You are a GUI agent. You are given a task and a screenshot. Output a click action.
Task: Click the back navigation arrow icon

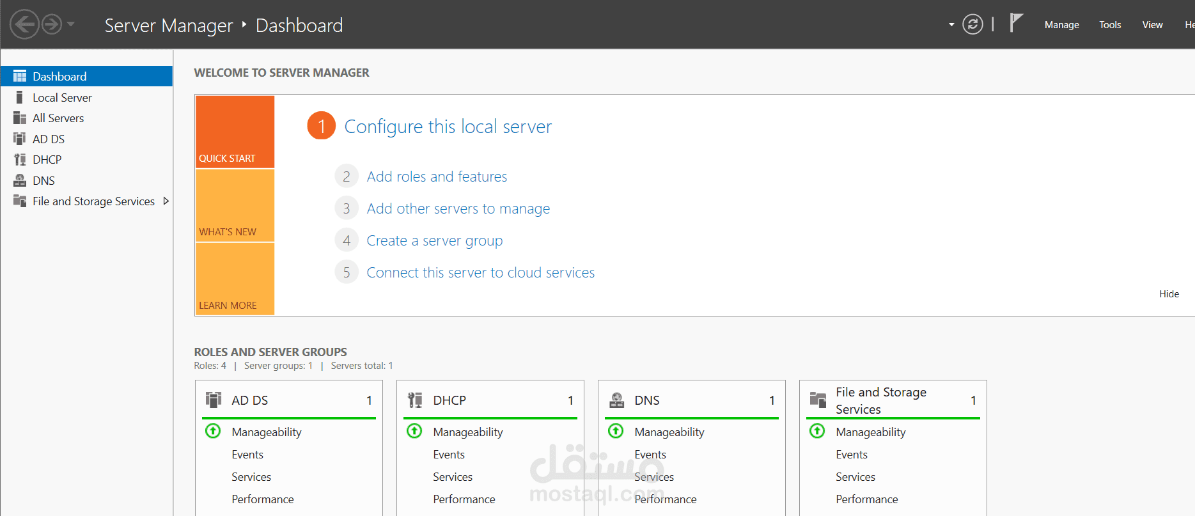coord(24,25)
